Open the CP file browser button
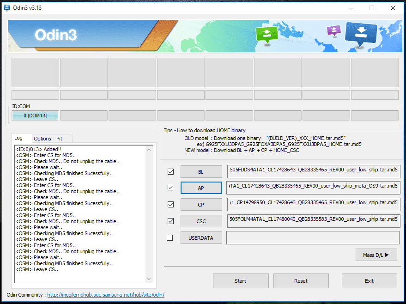406x304 pixels. pos(201,205)
